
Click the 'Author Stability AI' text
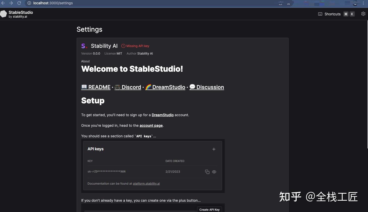(140, 54)
